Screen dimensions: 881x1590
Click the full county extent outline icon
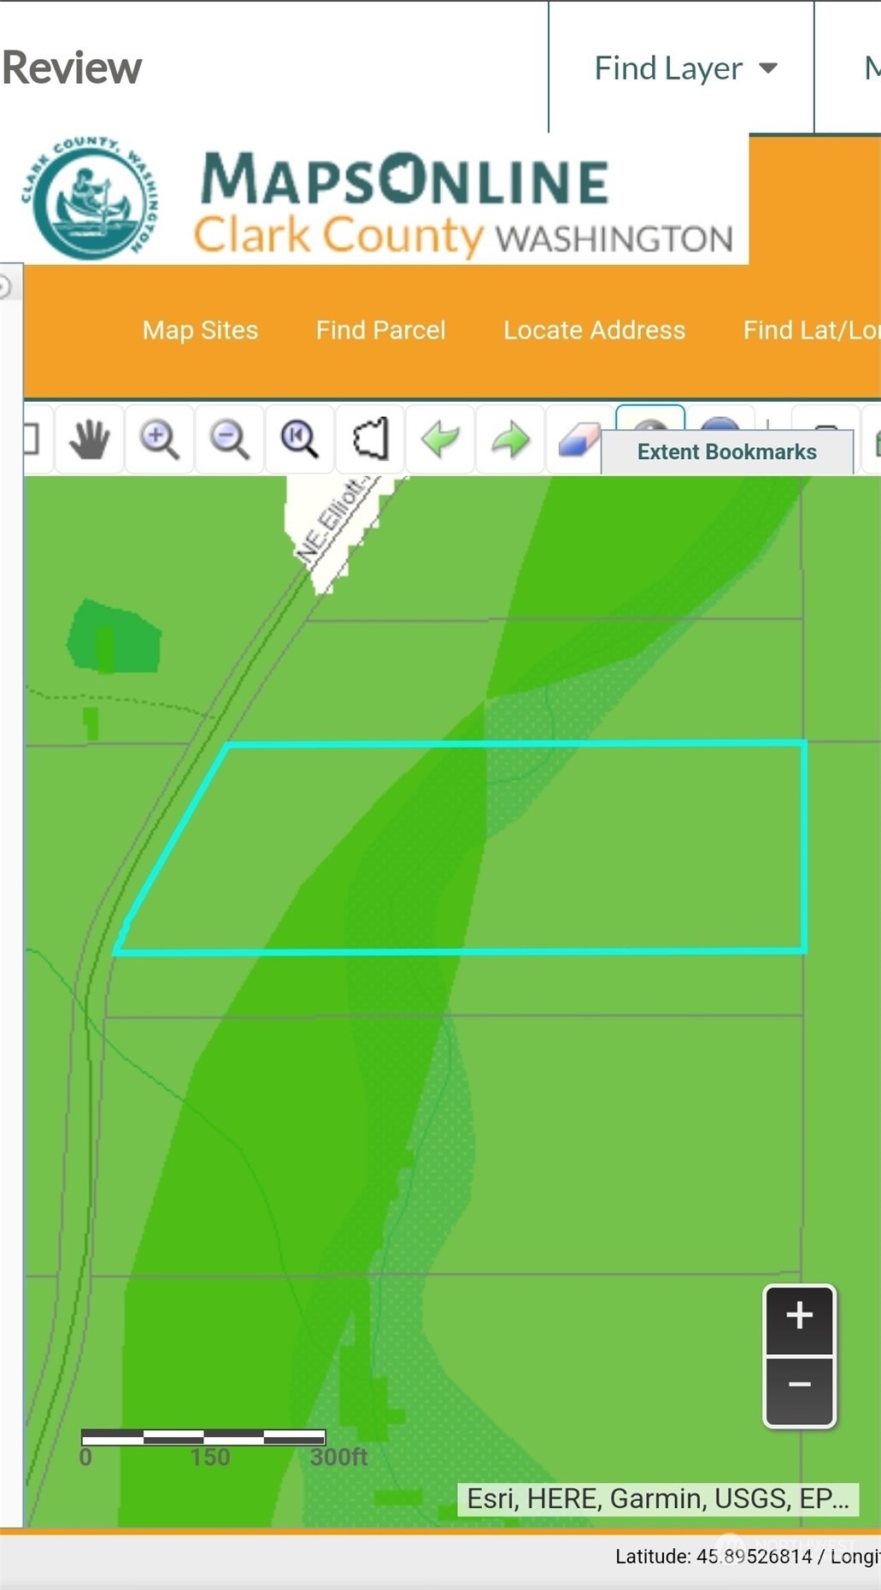(370, 439)
